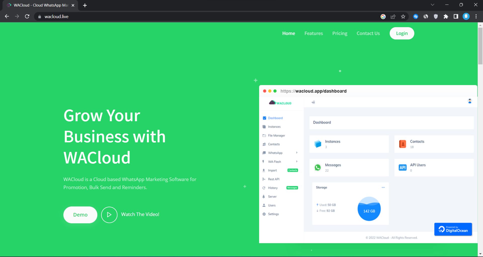Click the '© 2022 WACloud - All Rights Reserved.' footer
This screenshot has width=483, height=257.
[391, 238]
